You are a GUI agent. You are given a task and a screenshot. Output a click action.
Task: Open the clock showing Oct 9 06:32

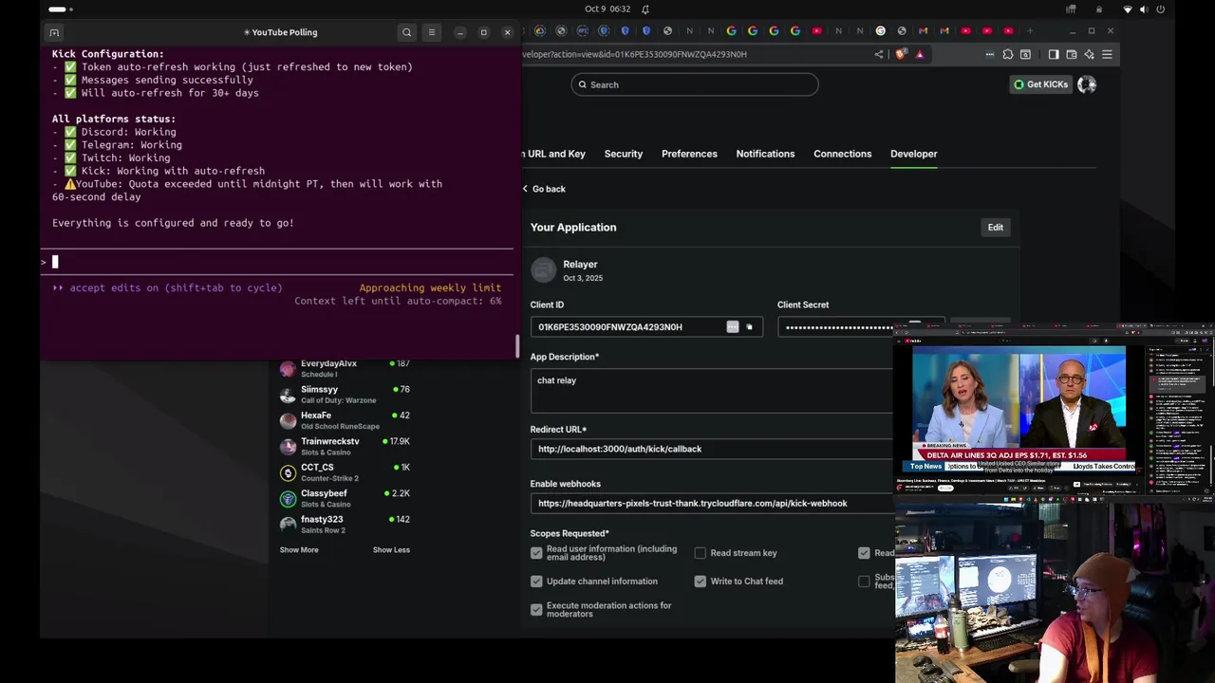click(x=607, y=9)
